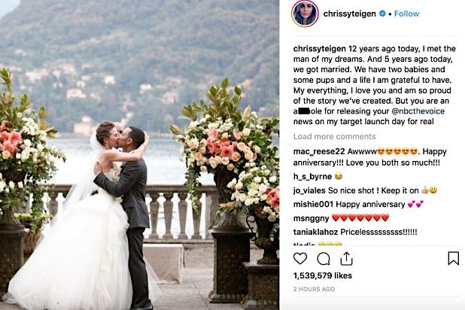Viewport: 465px width, 310px height.
Task: Follow the chrissyteigen account
Action: 406,14
